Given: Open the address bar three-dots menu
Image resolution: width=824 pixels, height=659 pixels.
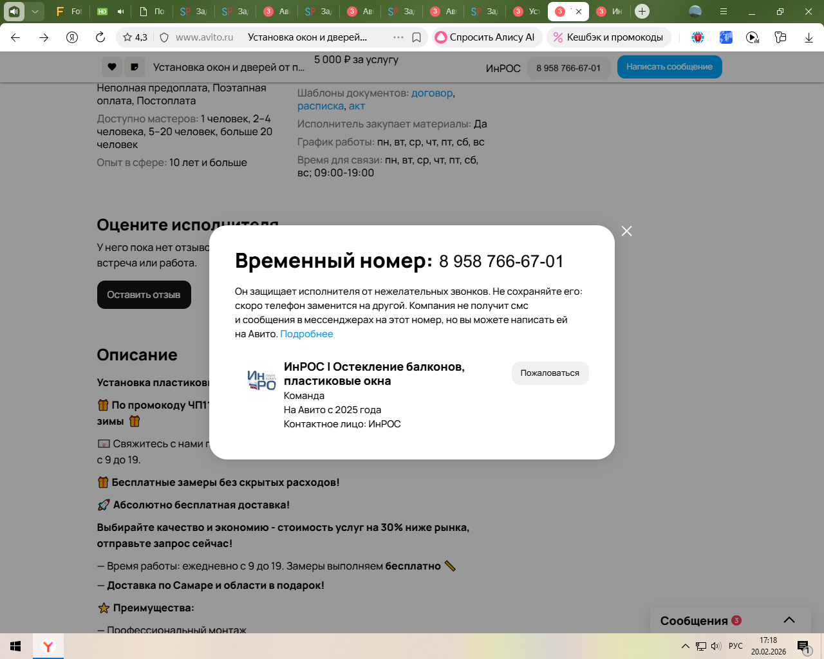Looking at the screenshot, I should pos(398,37).
